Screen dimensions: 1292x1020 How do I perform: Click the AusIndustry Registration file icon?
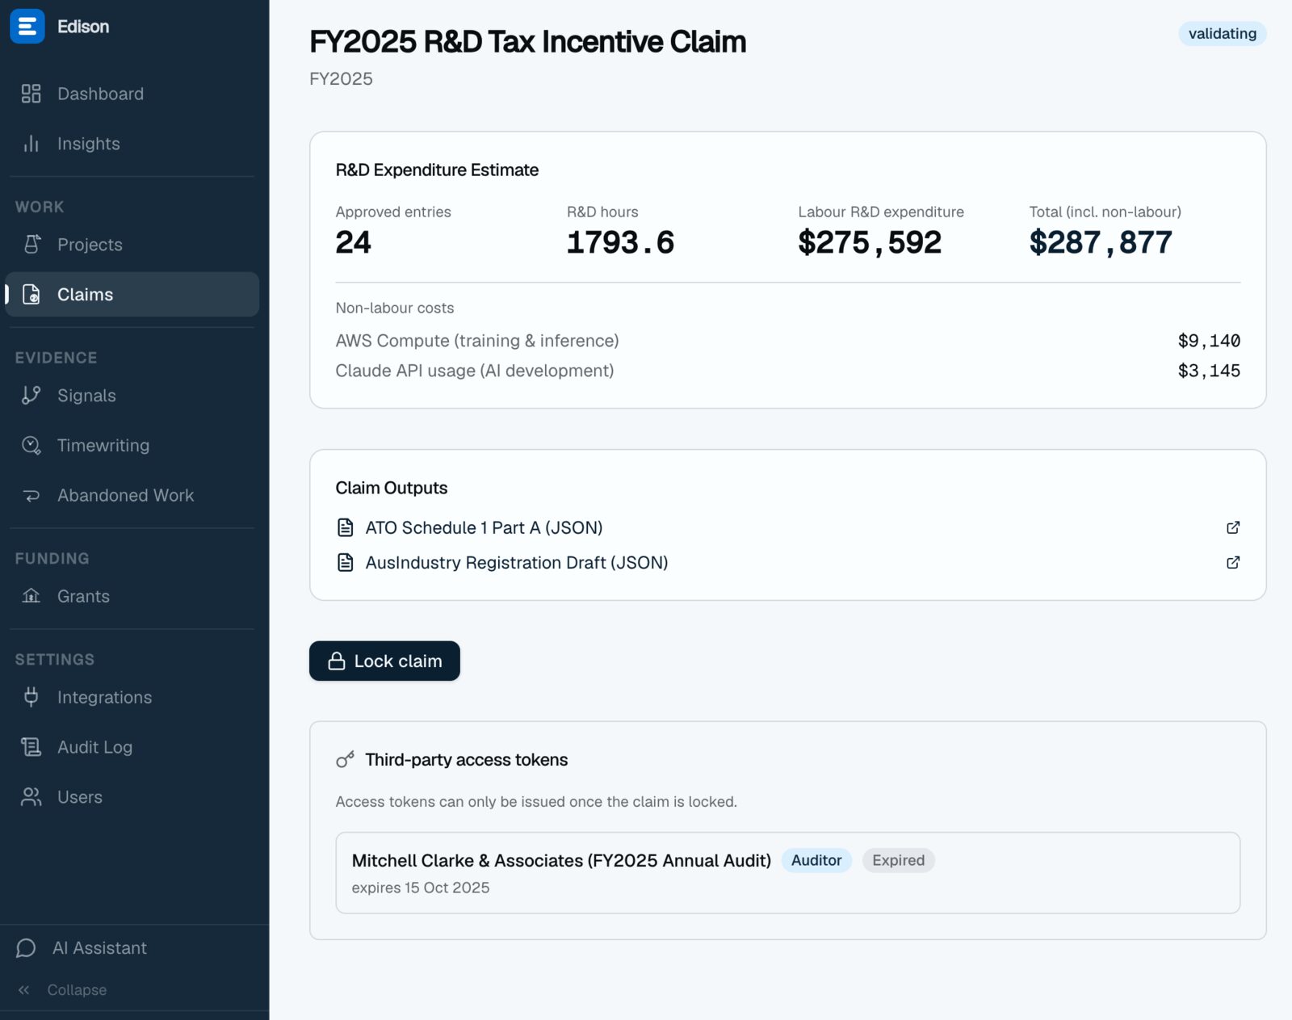[345, 562]
